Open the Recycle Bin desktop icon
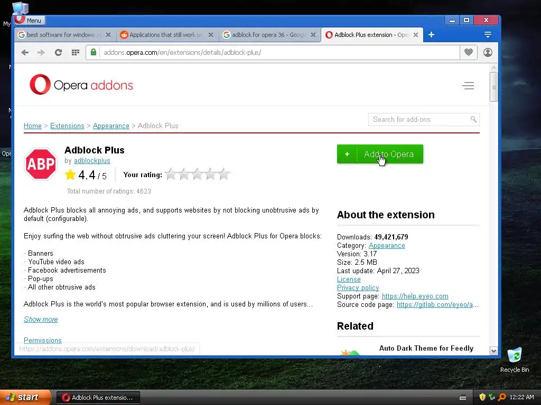The width and height of the screenshot is (541, 405). pyautogui.click(x=515, y=360)
